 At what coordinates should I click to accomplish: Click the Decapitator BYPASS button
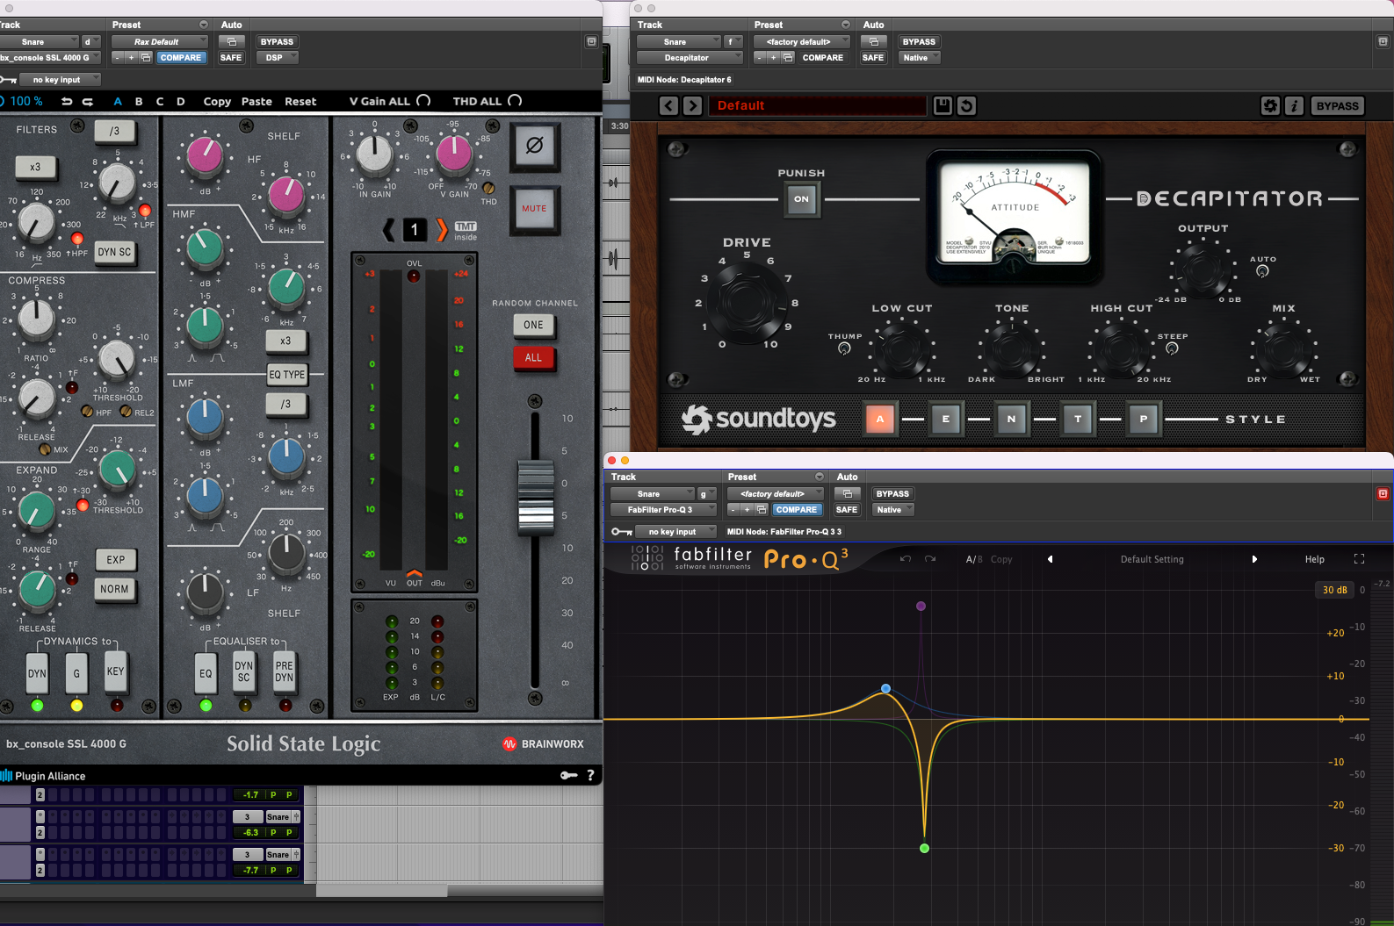tap(1337, 106)
